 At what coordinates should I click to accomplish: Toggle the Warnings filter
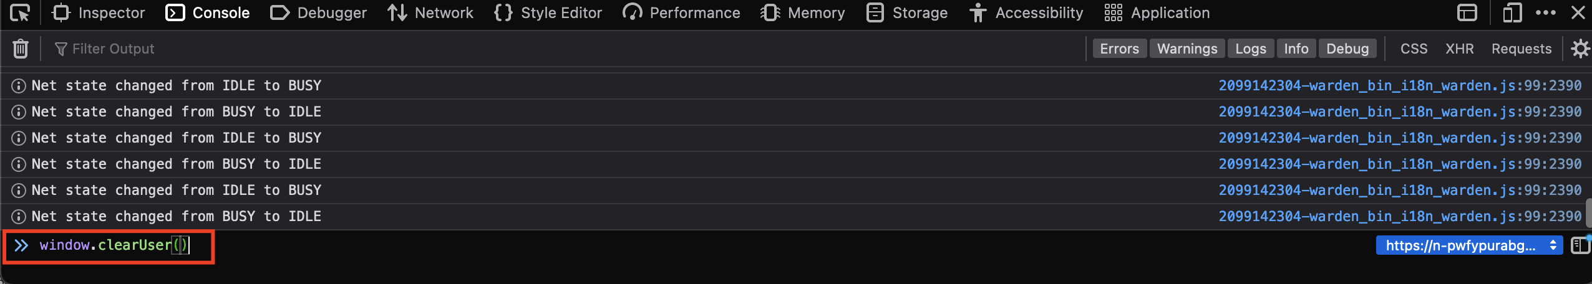tap(1187, 49)
